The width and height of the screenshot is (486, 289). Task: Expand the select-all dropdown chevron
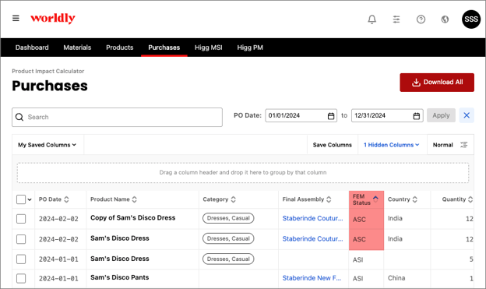pyautogui.click(x=30, y=199)
